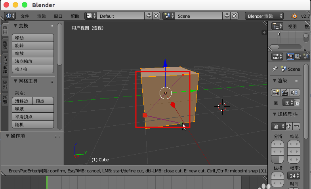Screen dimensions: 311x189
Task: Click the 平滑顶点 button
Action: coord(33,117)
